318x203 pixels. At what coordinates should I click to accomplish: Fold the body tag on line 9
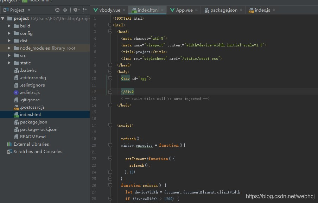110,72
